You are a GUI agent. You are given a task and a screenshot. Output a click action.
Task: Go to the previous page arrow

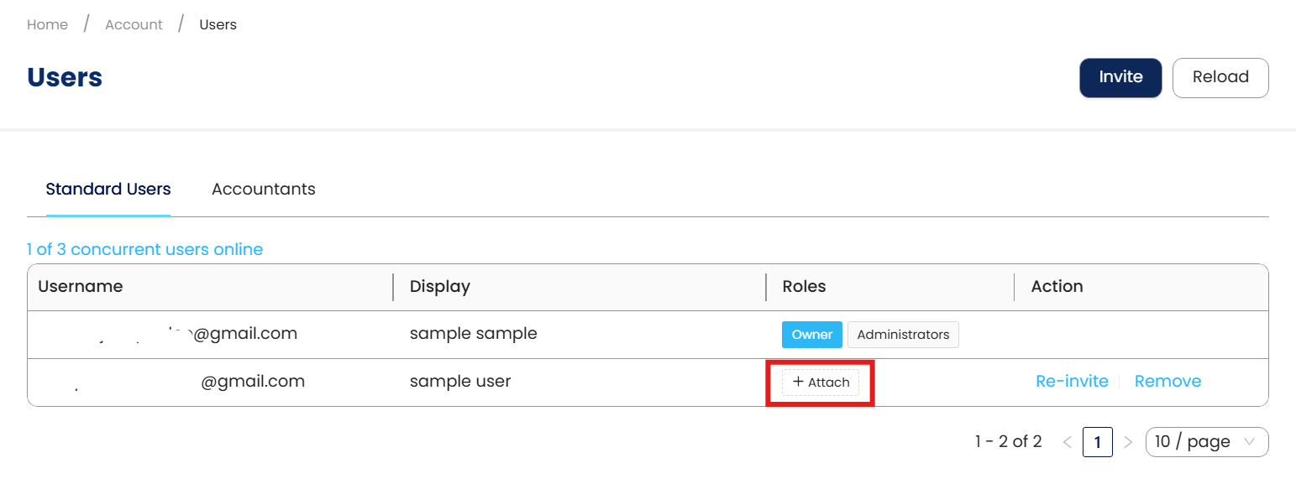(1067, 442)
